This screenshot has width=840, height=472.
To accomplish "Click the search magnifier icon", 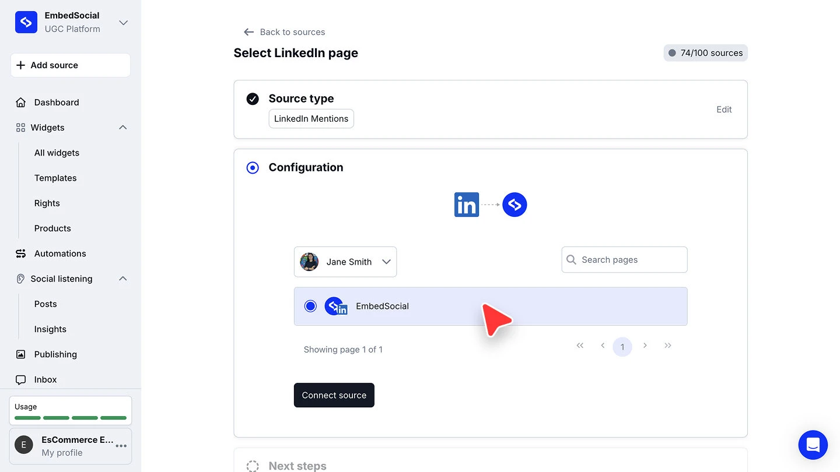I will pos(572,260).
